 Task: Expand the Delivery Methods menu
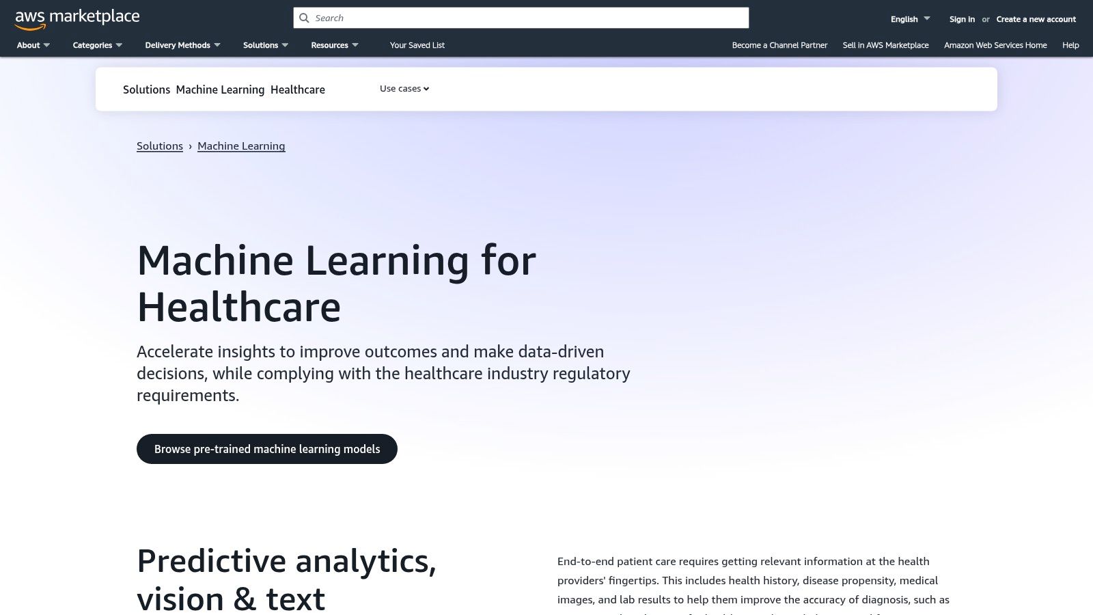pos(181,45)
